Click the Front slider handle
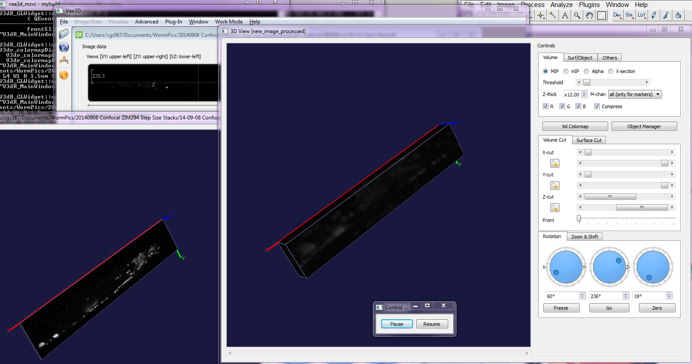The width and height of the screenshot is (692, 364). pos(579,218)
